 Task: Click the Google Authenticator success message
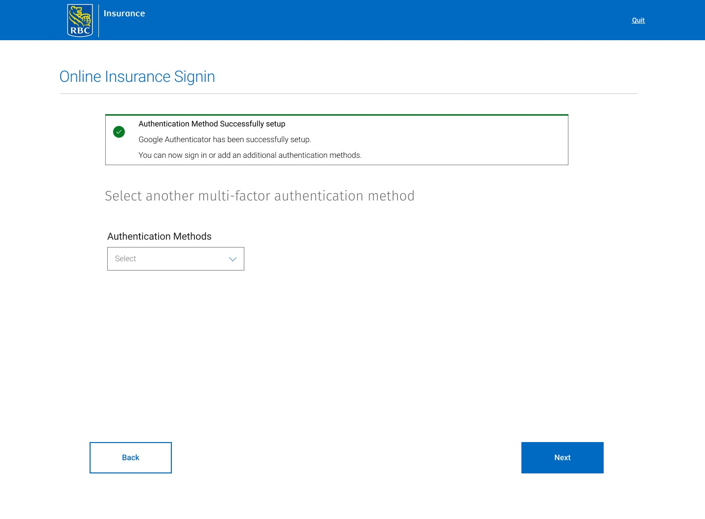point(225,140)
